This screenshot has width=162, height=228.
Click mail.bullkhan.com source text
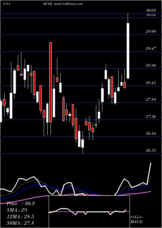coord(69,4)
